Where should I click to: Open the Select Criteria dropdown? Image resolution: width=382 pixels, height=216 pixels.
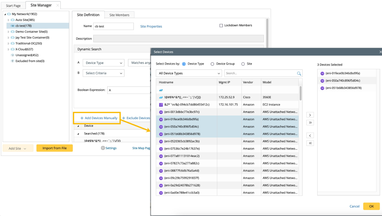(x=103, y=73)
